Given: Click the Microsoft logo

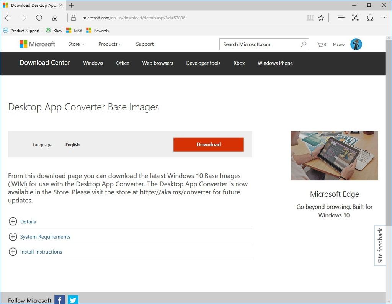Looking at the screenshot, I should pos(37,44).
